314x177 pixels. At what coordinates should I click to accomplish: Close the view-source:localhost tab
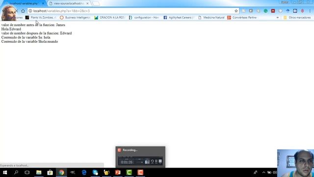[87, 3]
